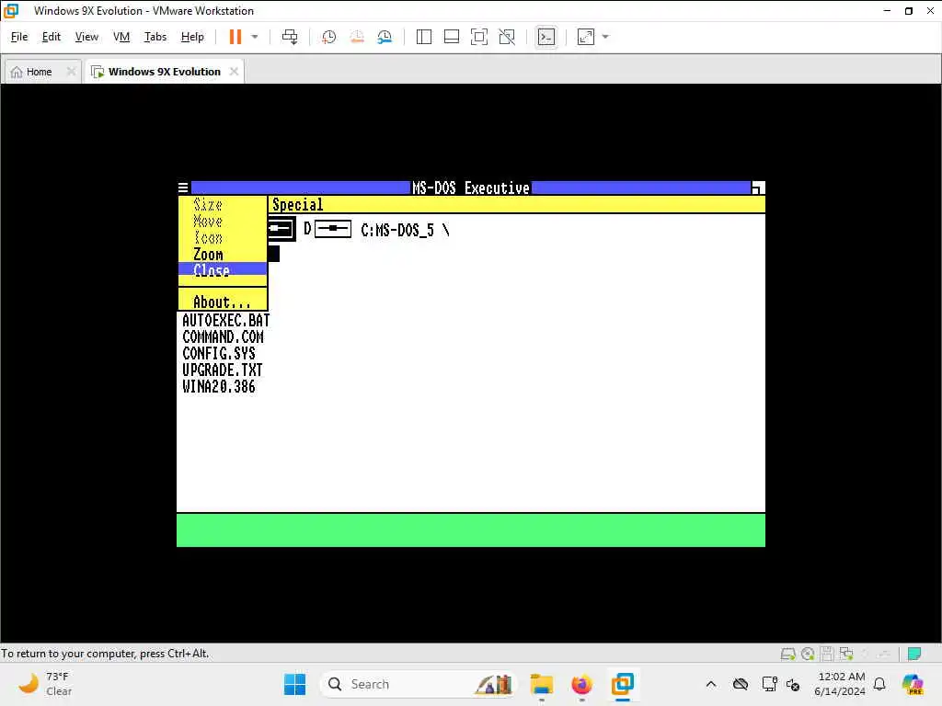
Task: Select the AUTOEXEC.BAT file
Action: click(226, 321)
